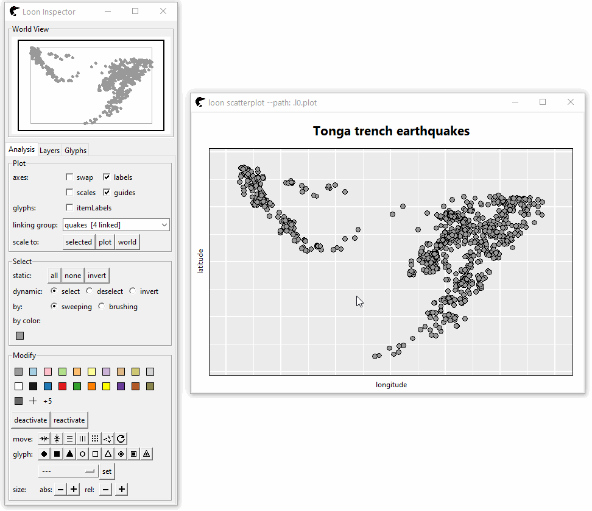Viewport: 592px width, 511px height.
Task: Switch to the Glyphs tab
Action: [76, 151]
